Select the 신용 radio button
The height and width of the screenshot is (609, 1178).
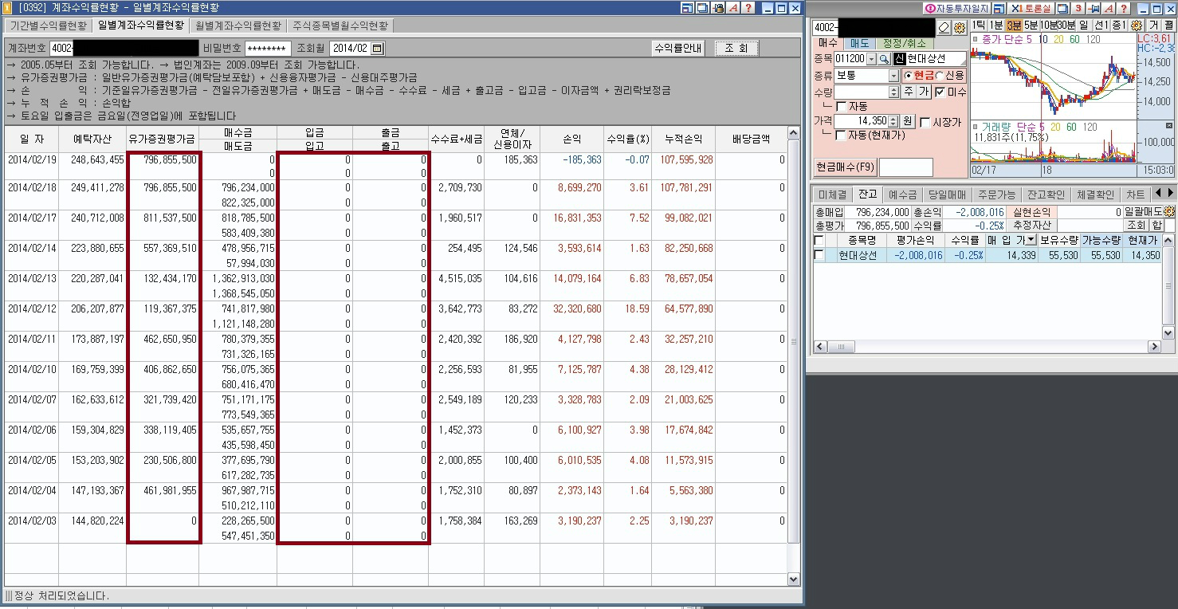click(940, 76)
